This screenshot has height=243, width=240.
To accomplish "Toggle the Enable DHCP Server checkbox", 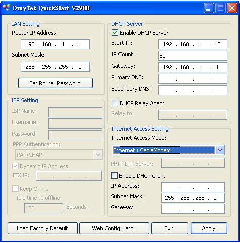I will point(115,33).
